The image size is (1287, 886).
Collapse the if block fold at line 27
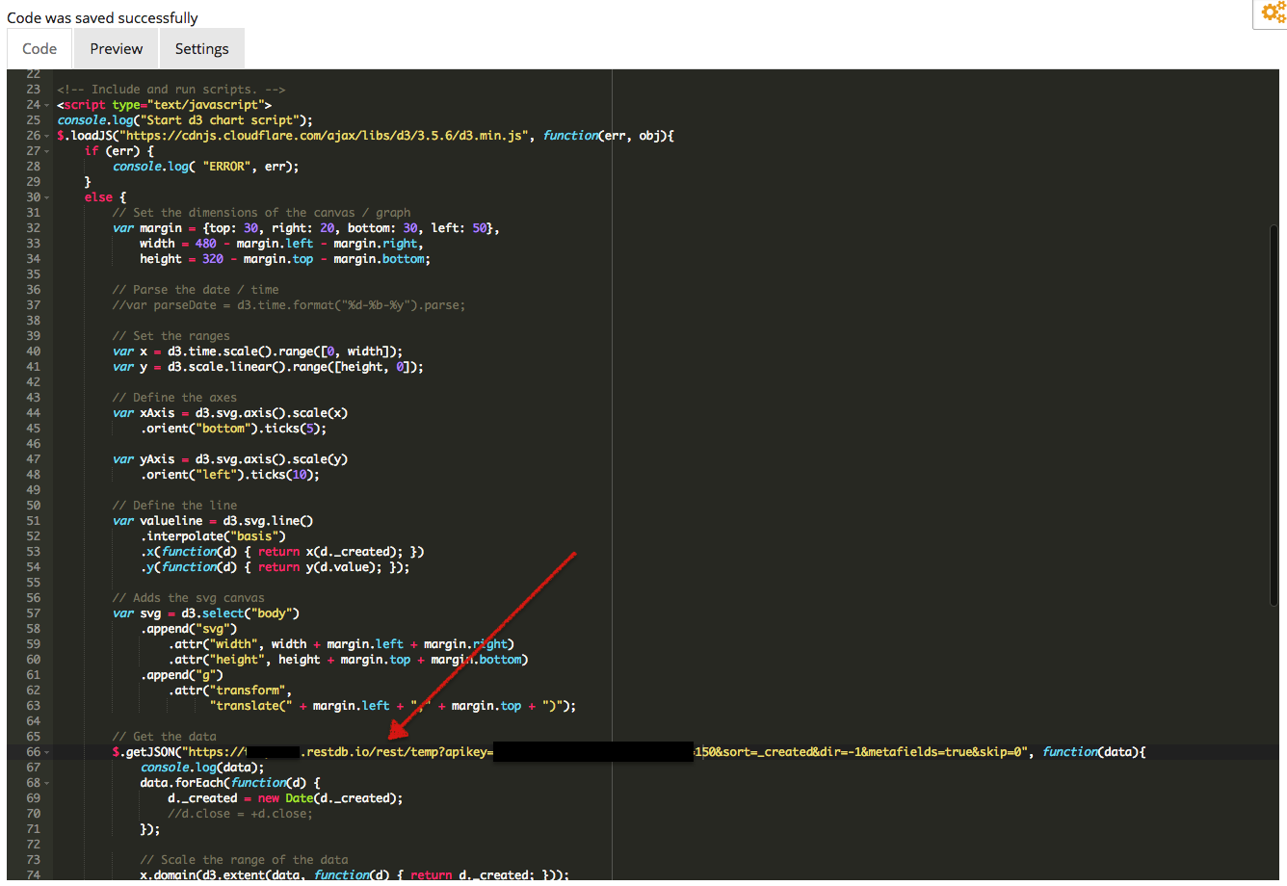pyautogui.click(x=47, y=151)
